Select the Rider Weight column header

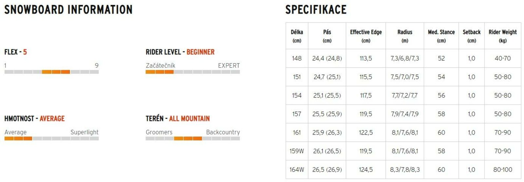pos(502,36)
